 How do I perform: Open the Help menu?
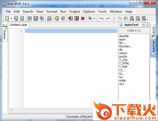click(129, 12)
